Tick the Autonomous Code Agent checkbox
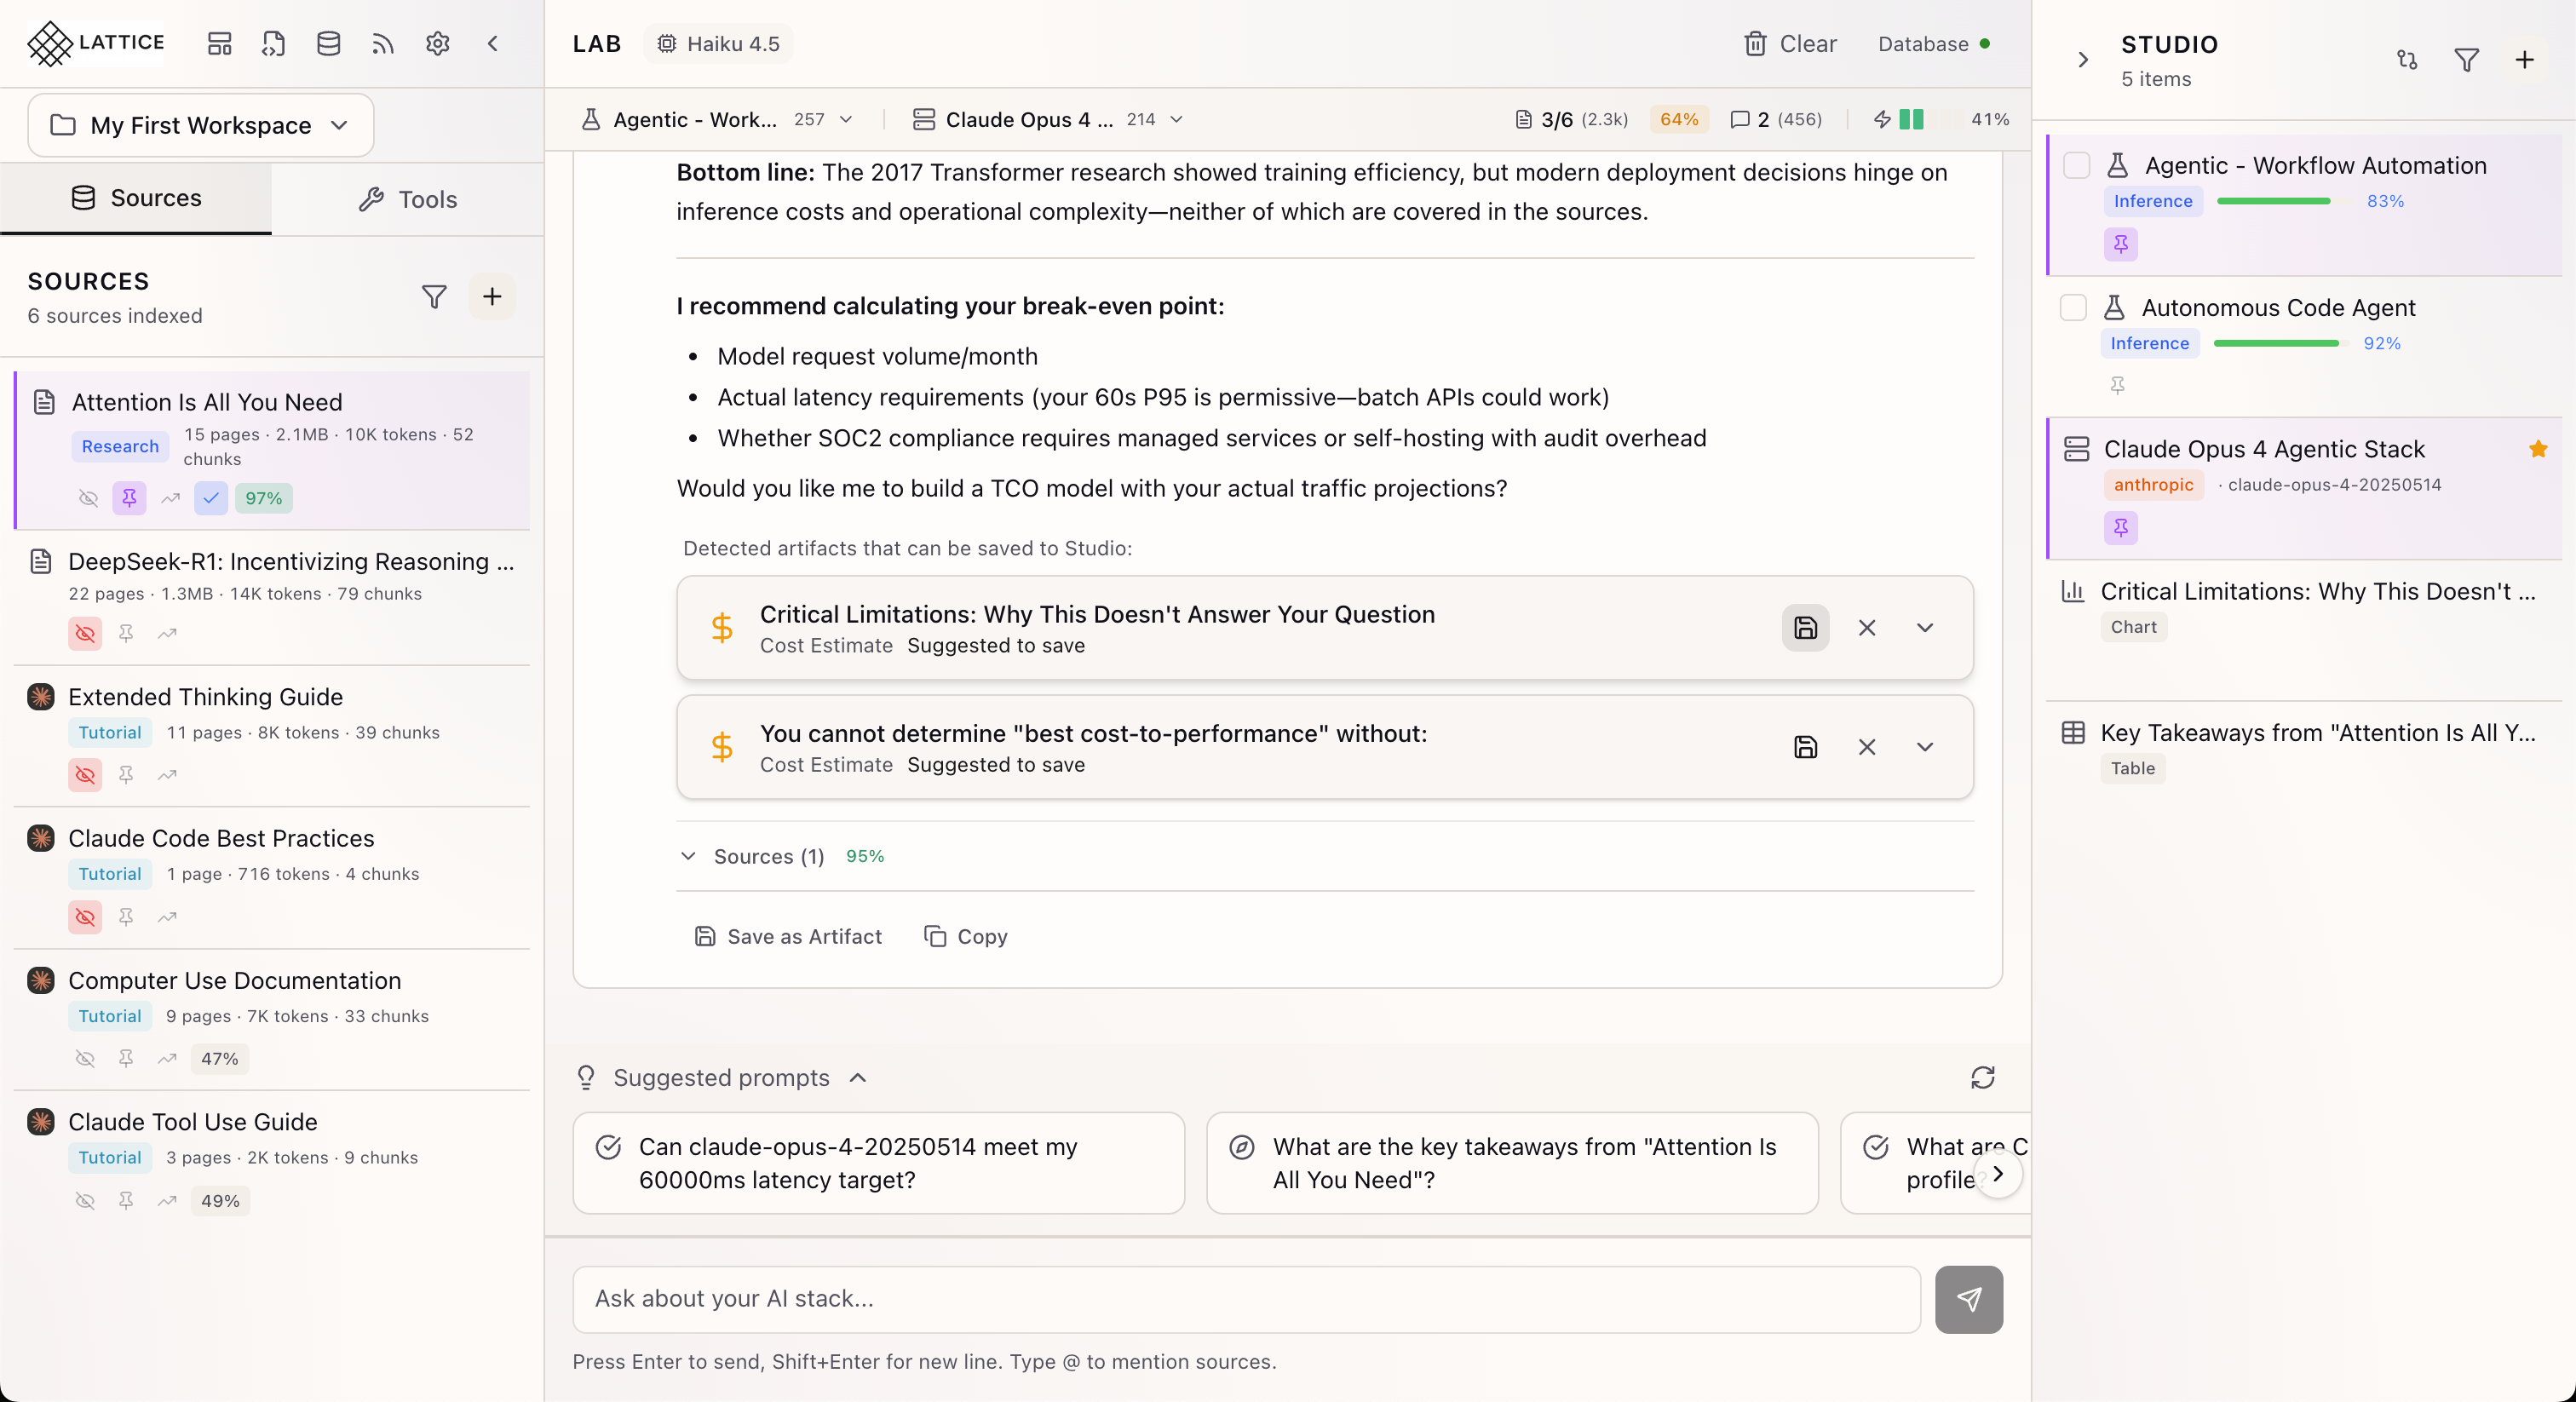 (x=2073, y=308)
